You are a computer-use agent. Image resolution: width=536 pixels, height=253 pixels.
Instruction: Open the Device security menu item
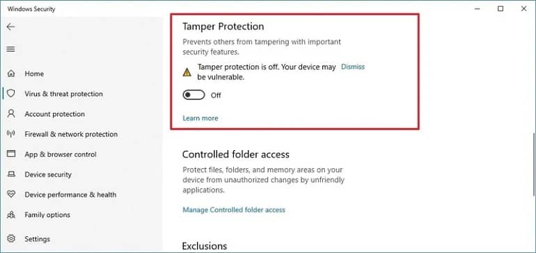pos(48,174)
